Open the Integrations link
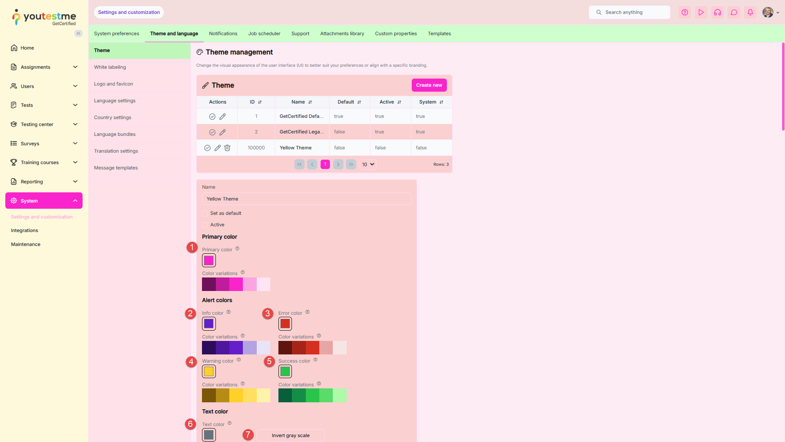This screenshot has height=442, width=785. coord(25,230)
